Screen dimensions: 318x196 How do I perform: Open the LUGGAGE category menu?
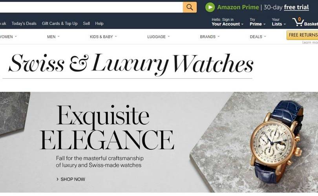[x=158, y=36]
